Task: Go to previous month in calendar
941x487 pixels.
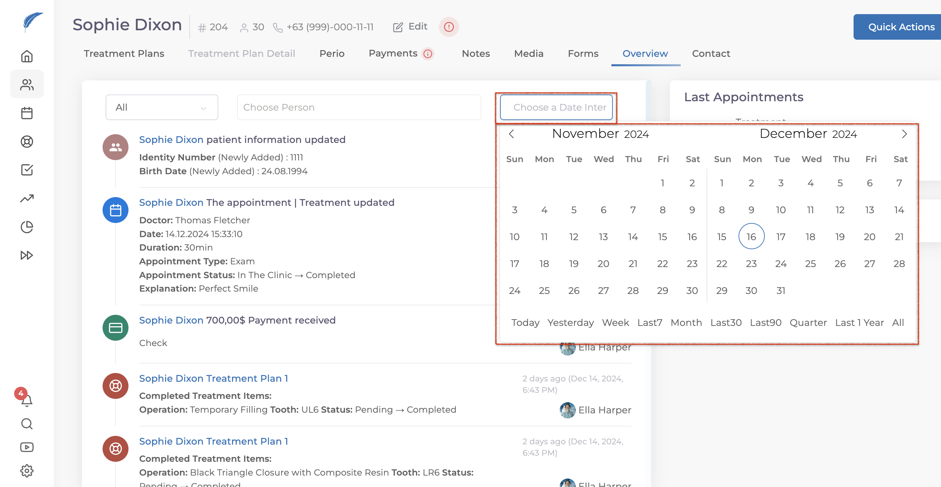Action: point(512,134)
